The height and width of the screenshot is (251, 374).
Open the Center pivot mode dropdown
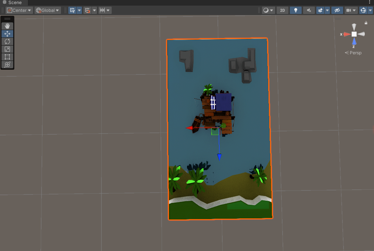point(19,10)
